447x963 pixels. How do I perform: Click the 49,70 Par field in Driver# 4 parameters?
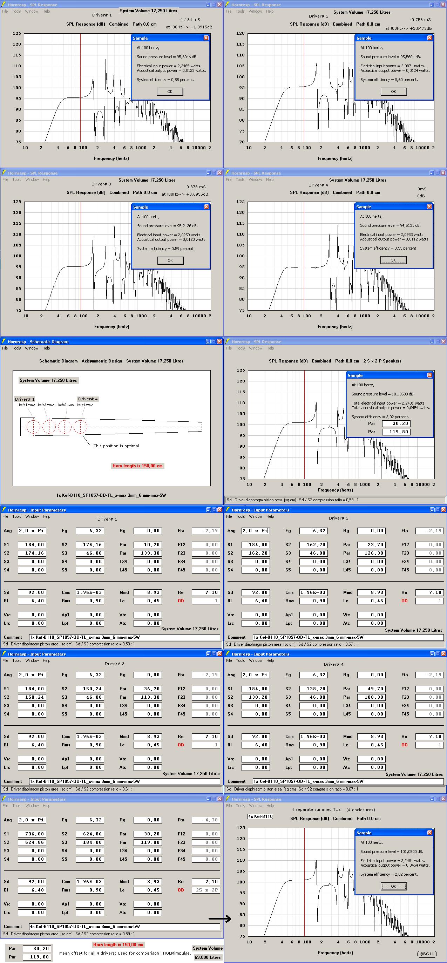click(x=371, y=689)
